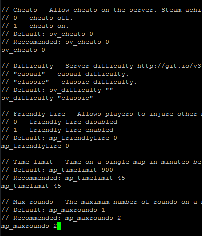Click the "casual" difficulty description line

[65, 74]
